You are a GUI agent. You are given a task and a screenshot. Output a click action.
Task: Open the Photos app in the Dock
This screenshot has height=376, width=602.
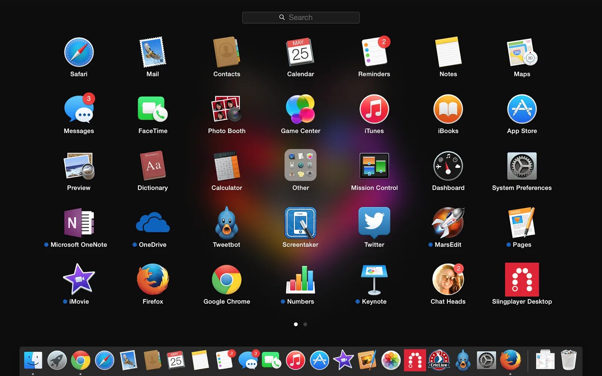point(391,360)
